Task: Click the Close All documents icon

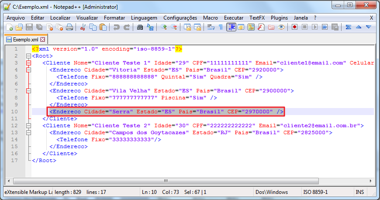Action: 59,27
